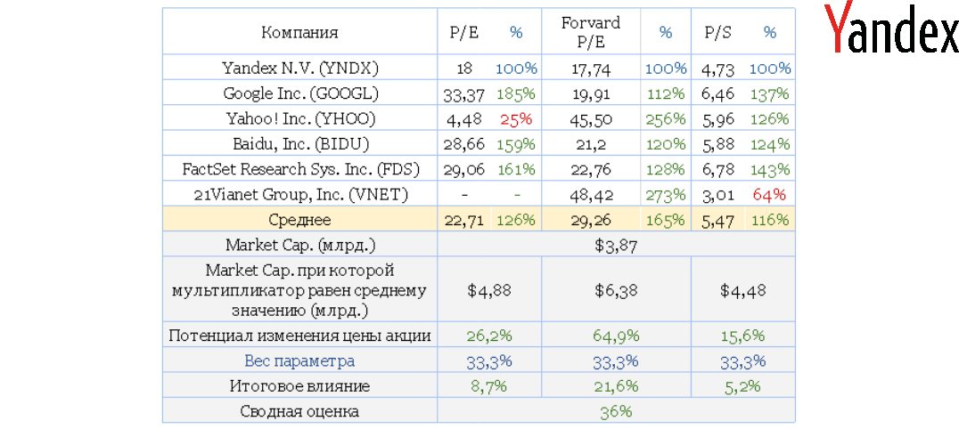Click the Google Inc. (GOOGL) company cell
Viewport: 959px width, 429px height.
tap(299, 93)
